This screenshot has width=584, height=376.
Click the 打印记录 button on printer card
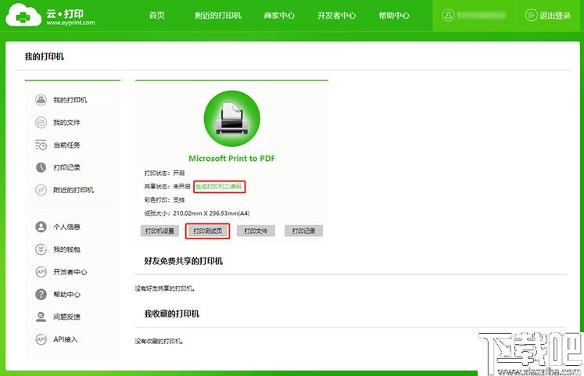point(304,231)
